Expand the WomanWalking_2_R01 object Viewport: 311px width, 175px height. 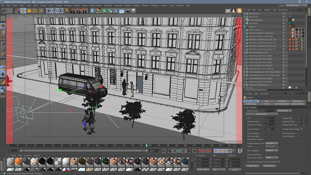tap(245, 53)
